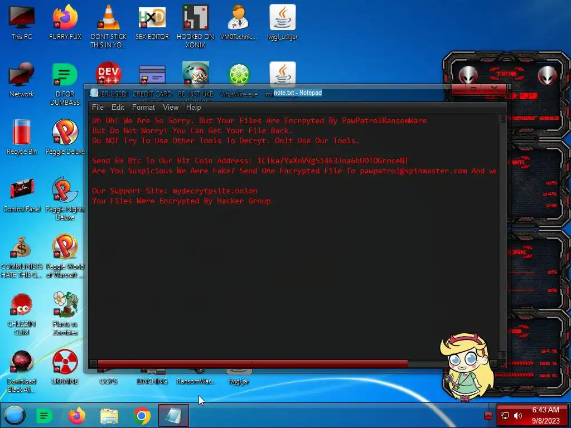Open Notepad Format menu
The width and height of the screenshot is (571, 428).
pos(143,108)
